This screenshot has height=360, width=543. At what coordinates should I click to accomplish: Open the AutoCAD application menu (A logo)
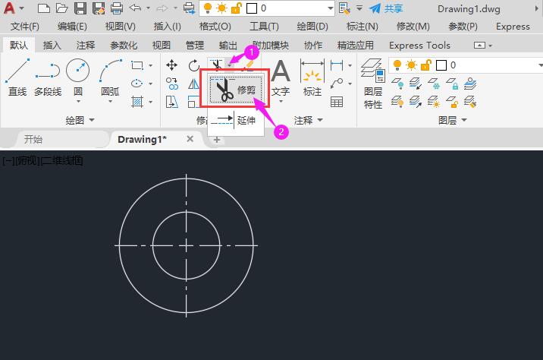[10, 8]
